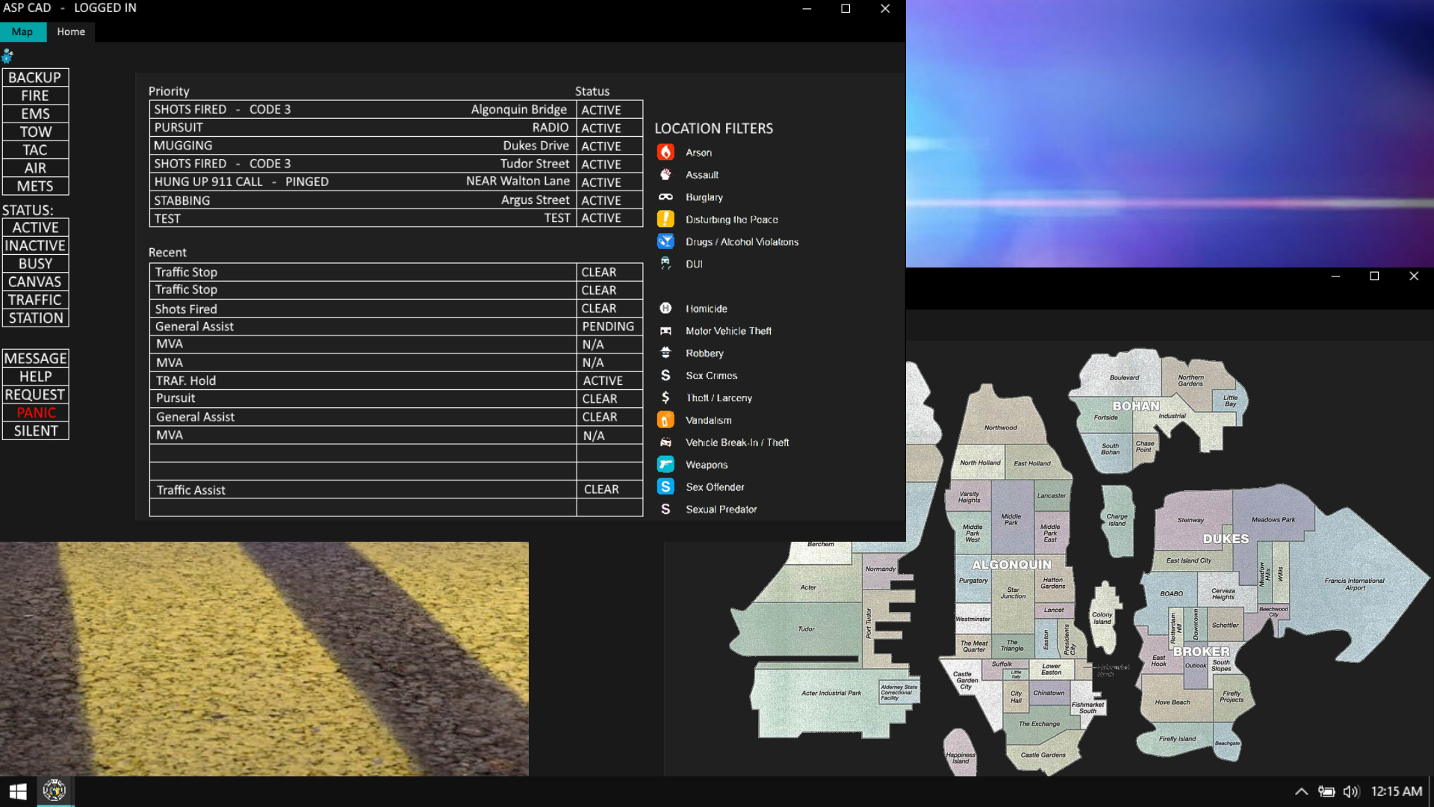
Task: Select the SHOTS FIRED Tudor Street call
Action: click(x=396, y=164)
